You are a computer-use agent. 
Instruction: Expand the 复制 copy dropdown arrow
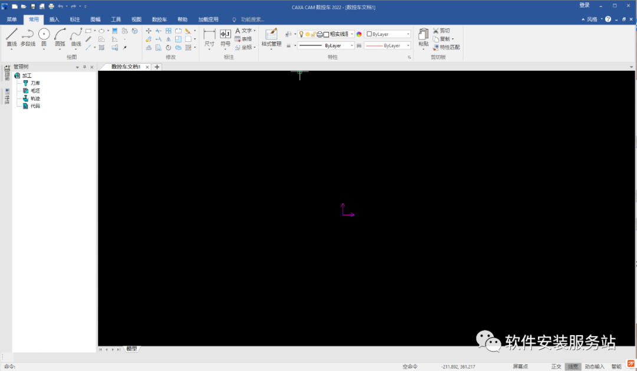coord(453,39)
